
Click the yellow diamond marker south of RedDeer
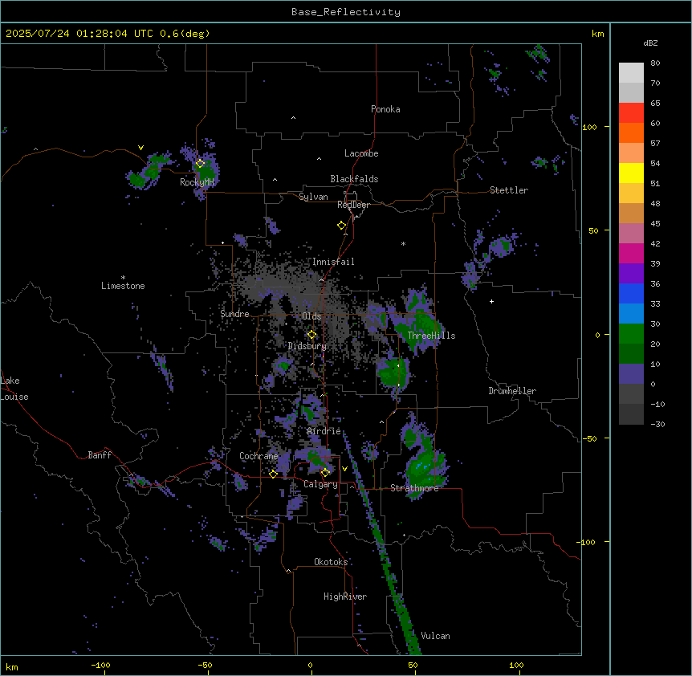[342, 226]
